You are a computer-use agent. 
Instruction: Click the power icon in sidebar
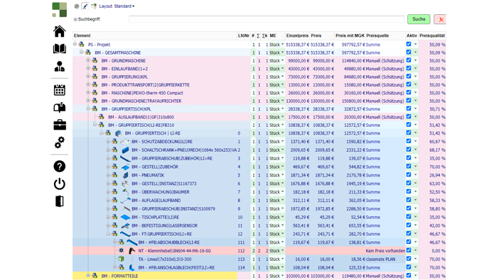pyautogui.click(x=59, y=184)
